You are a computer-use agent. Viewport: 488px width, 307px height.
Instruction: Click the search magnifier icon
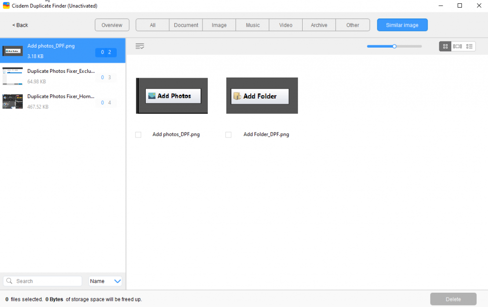(8, 281)
